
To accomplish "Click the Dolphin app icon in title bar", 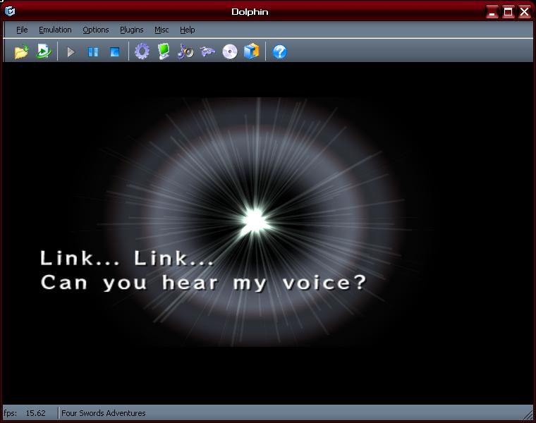I will (x=10, y=11).
